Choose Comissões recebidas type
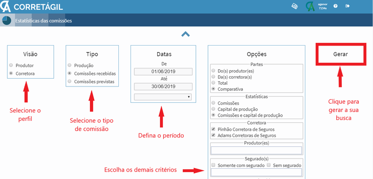 69,73
